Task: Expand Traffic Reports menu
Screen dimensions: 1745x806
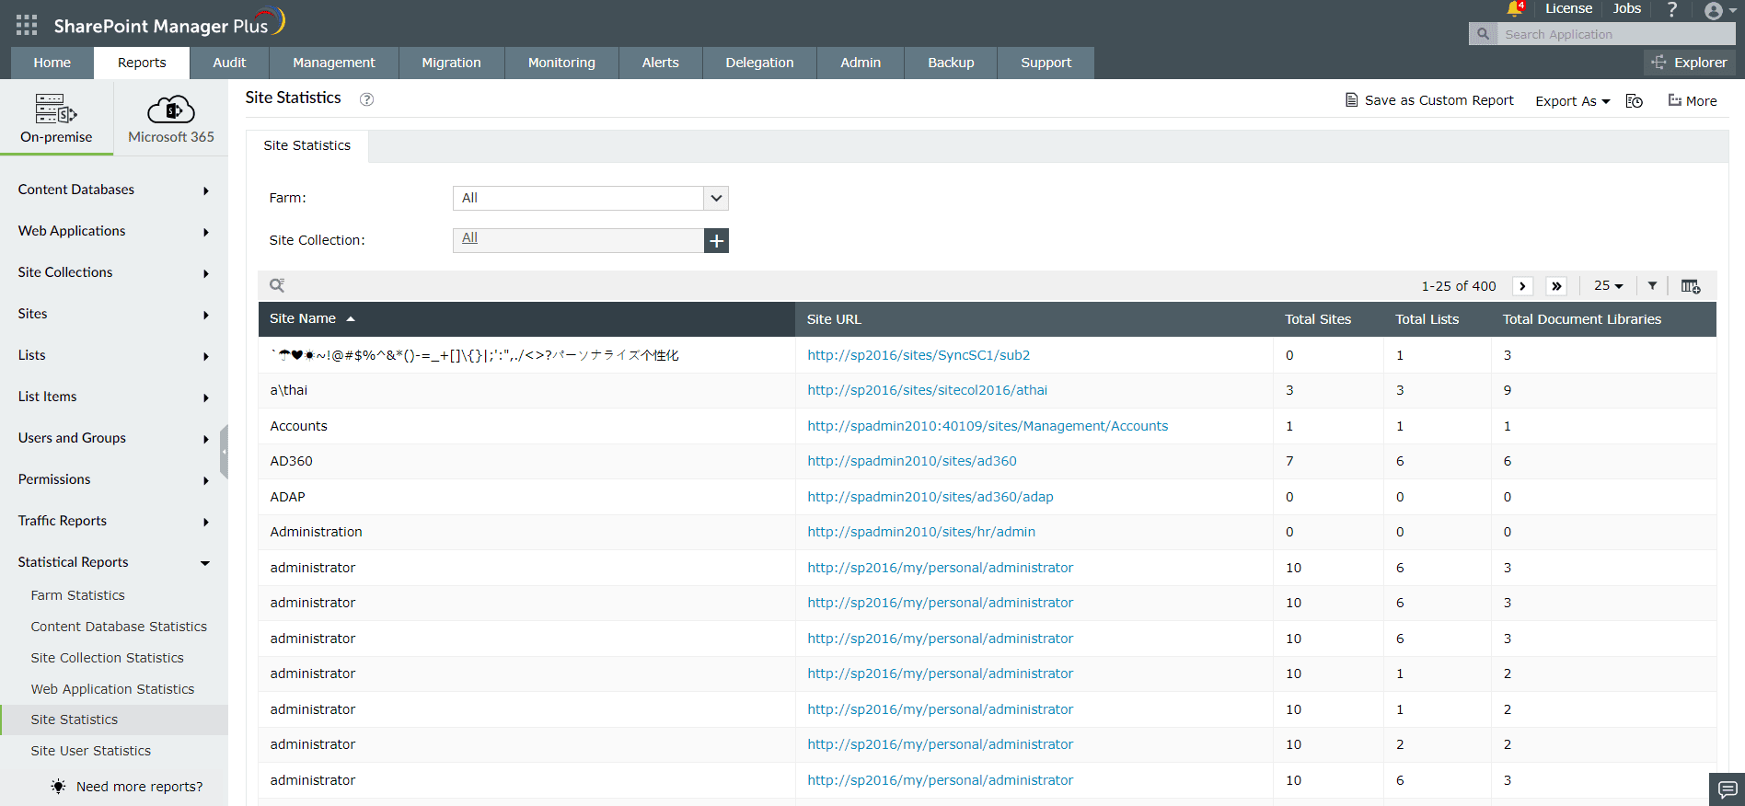Action: pos(114,521)
